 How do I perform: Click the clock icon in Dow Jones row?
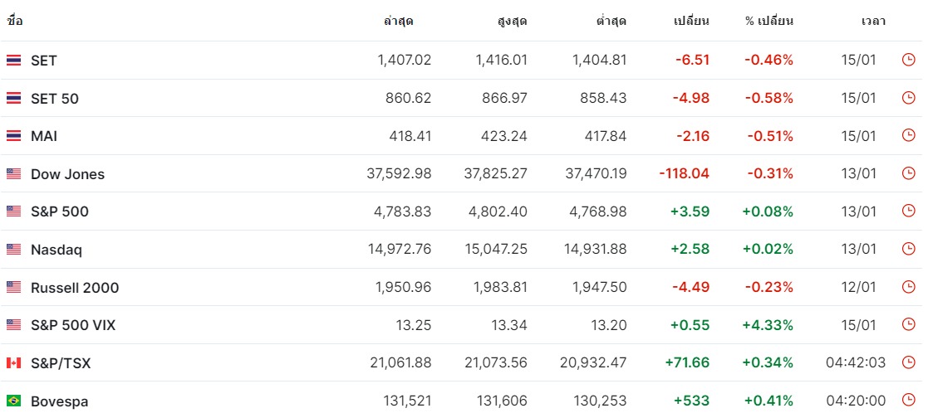pos(908,173)
